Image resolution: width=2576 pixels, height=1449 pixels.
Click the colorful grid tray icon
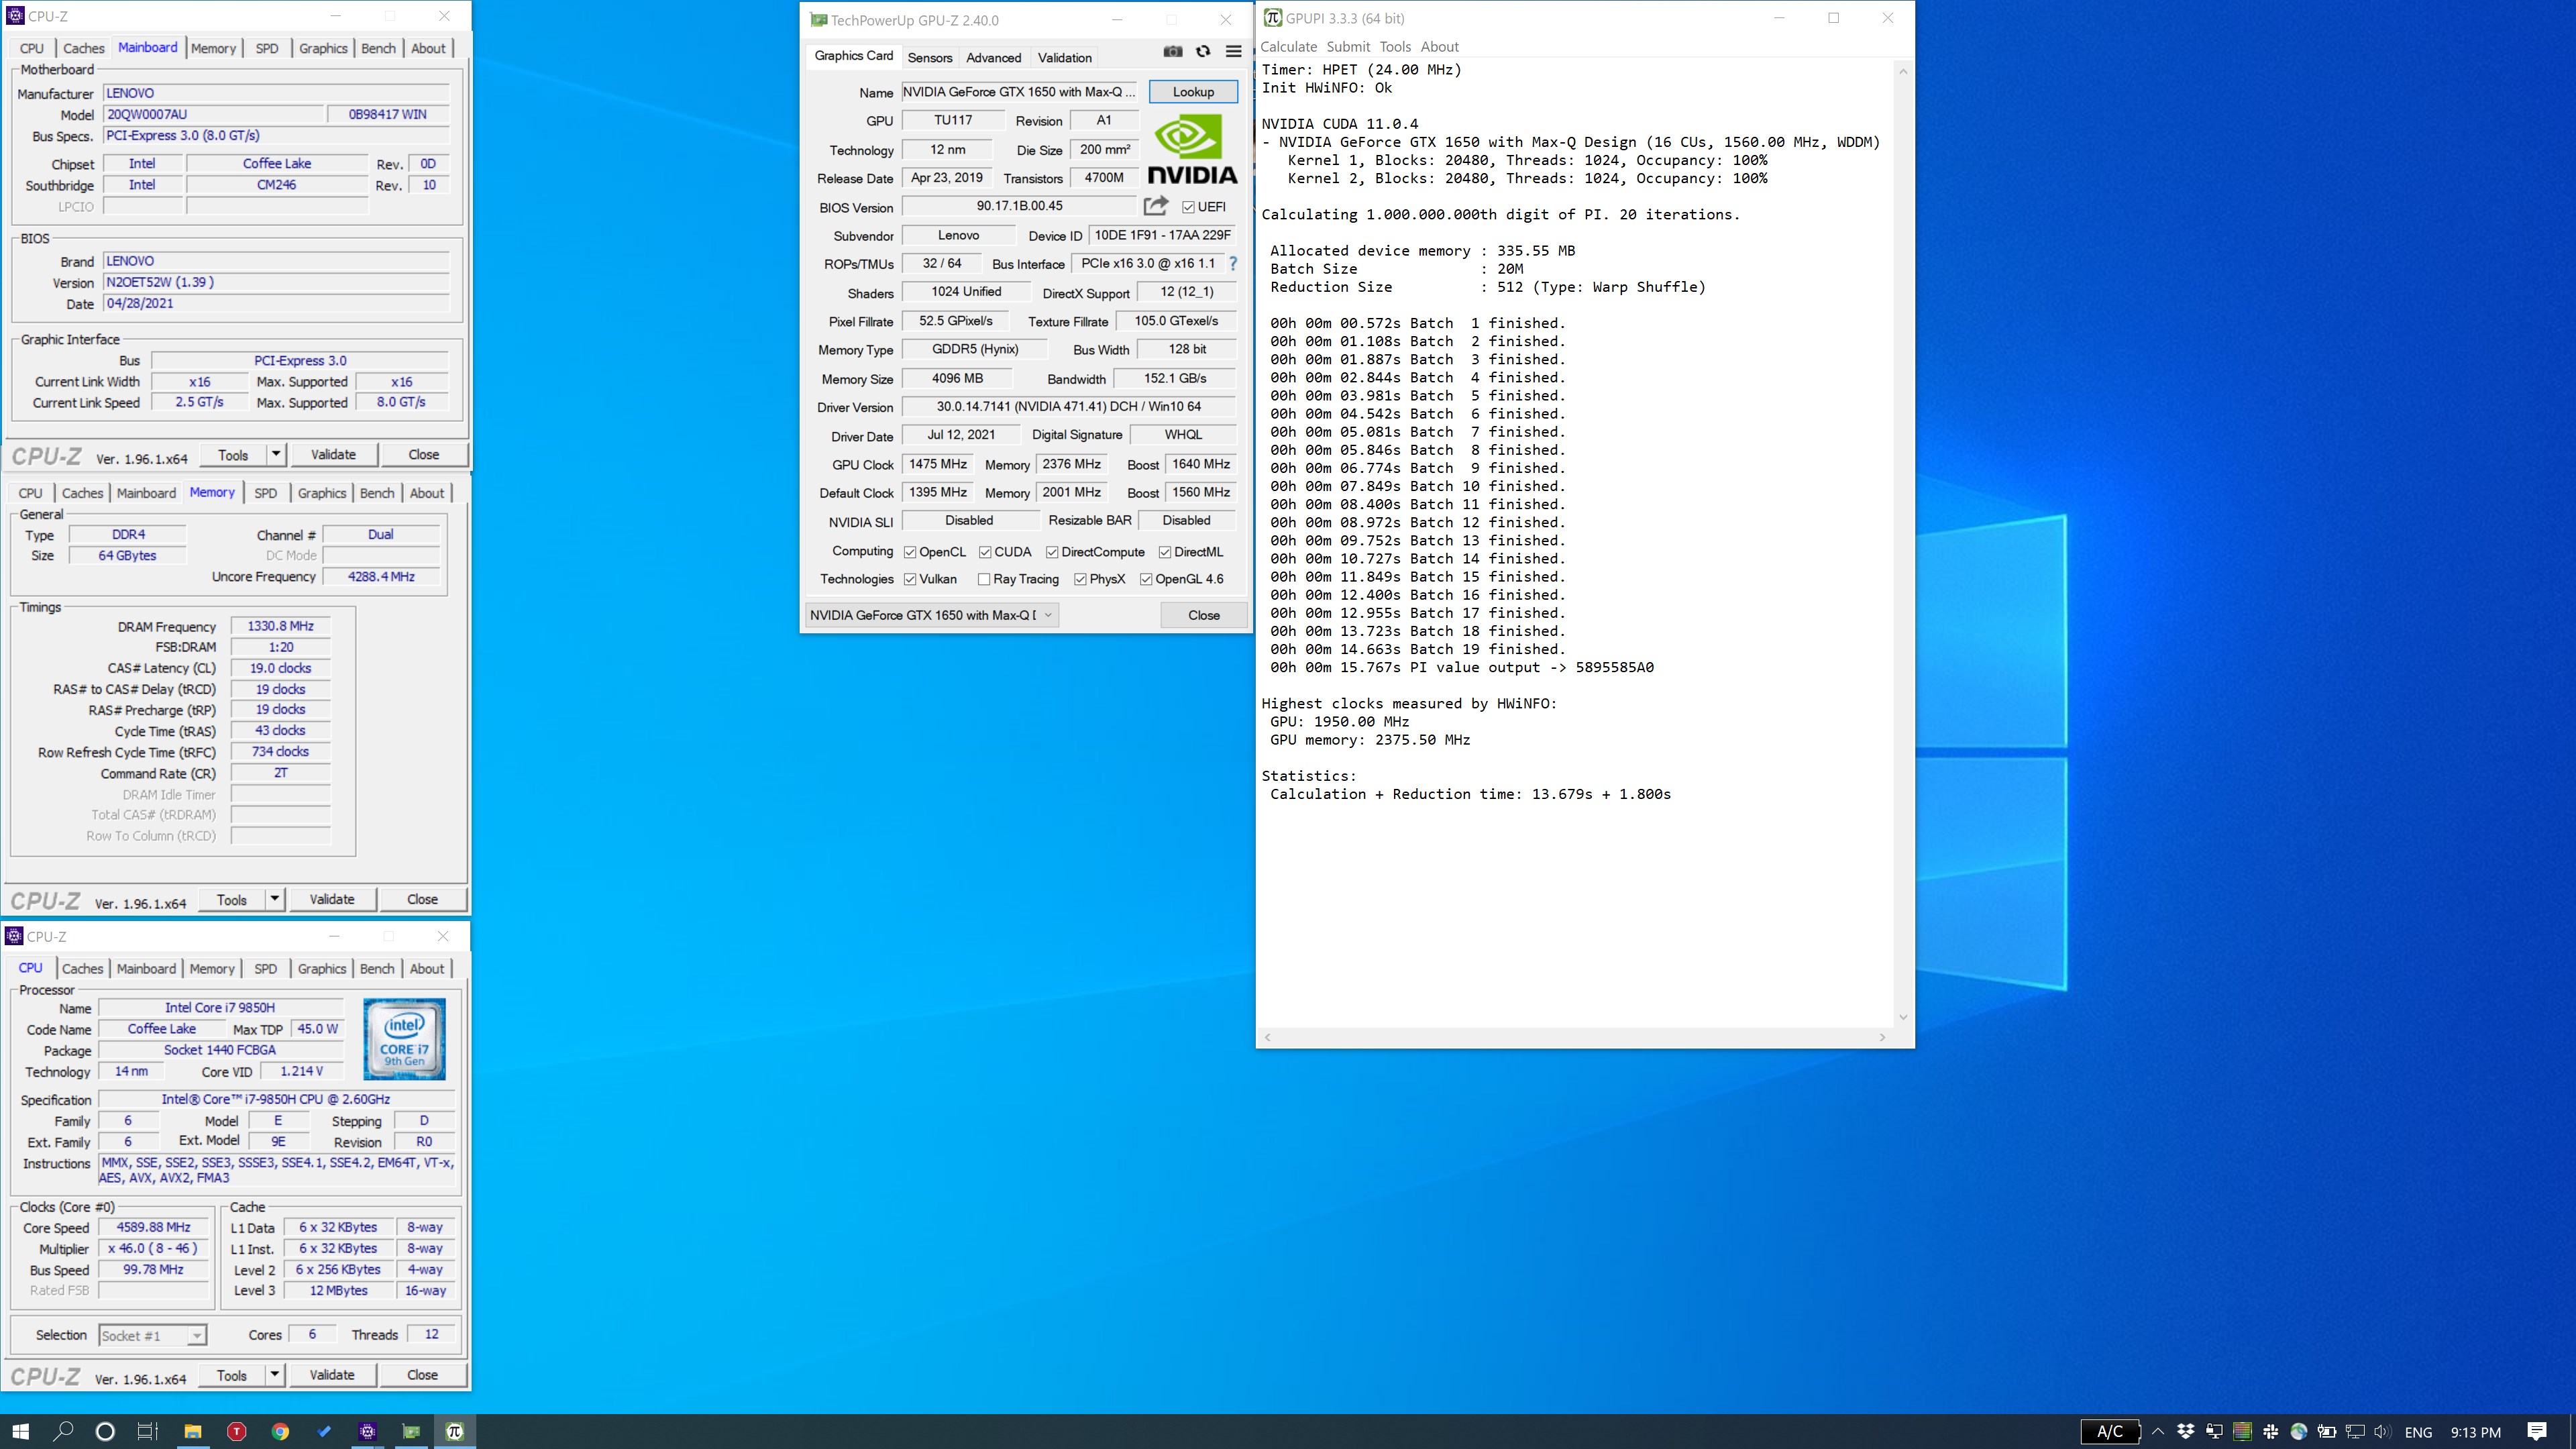click(2242, 1431)
